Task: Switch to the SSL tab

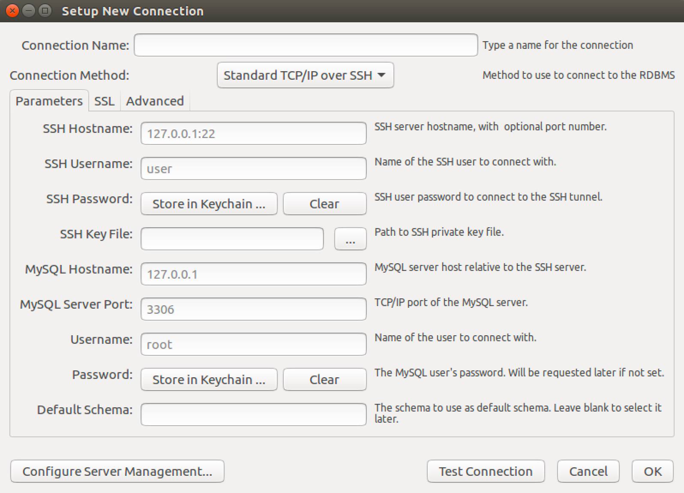Action: 104,101
